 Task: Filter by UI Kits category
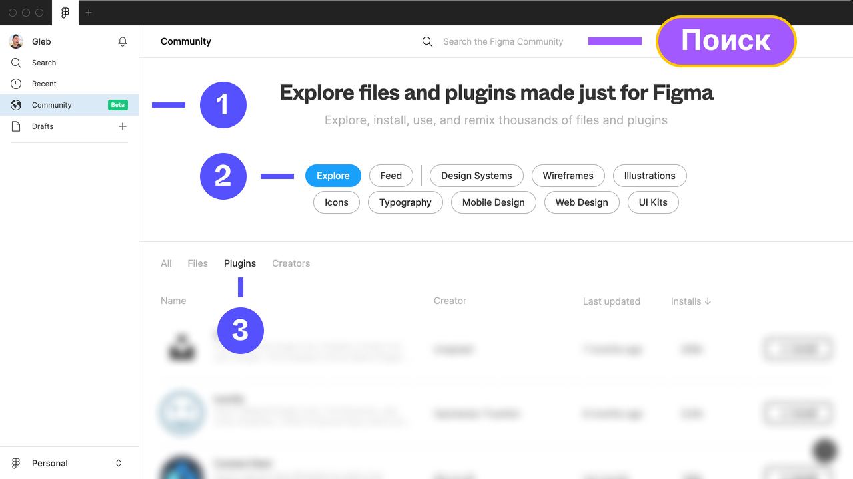(x=653, y=202)
